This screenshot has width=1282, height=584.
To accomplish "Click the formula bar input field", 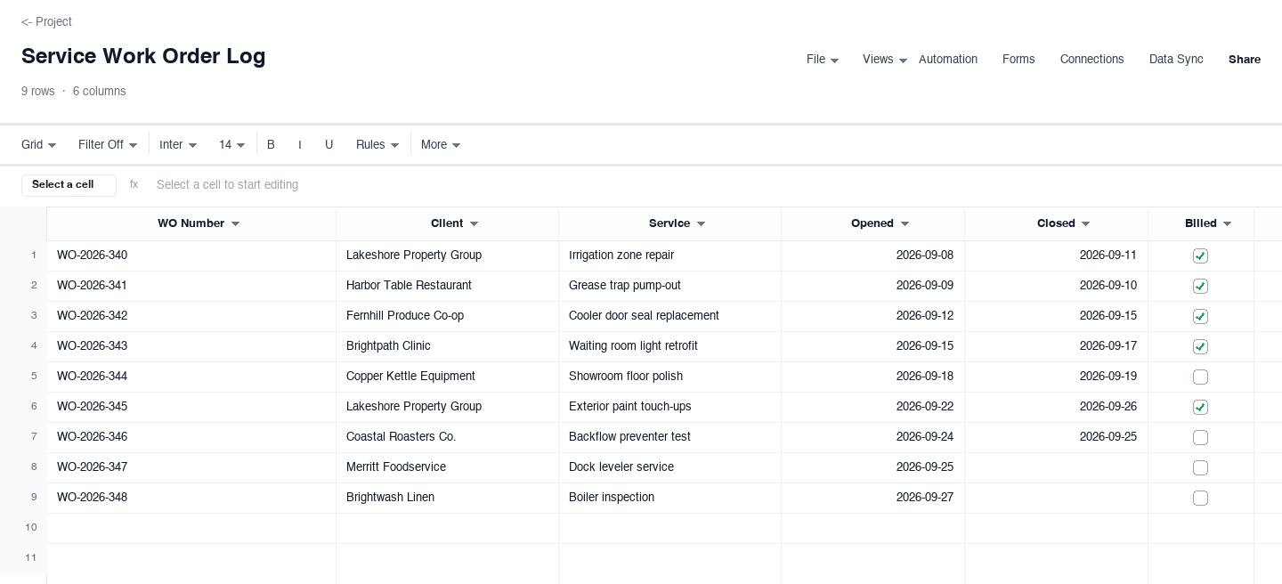I will [709, 184].
